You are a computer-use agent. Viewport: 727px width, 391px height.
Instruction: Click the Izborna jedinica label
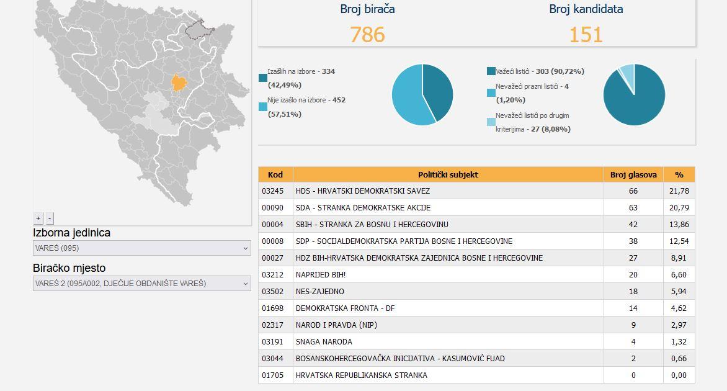[71, 233]
